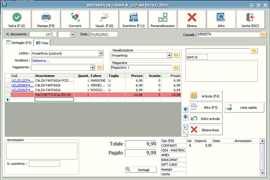
Task: Select ROSSO/... colour cell
Action: tap(98, 90)
